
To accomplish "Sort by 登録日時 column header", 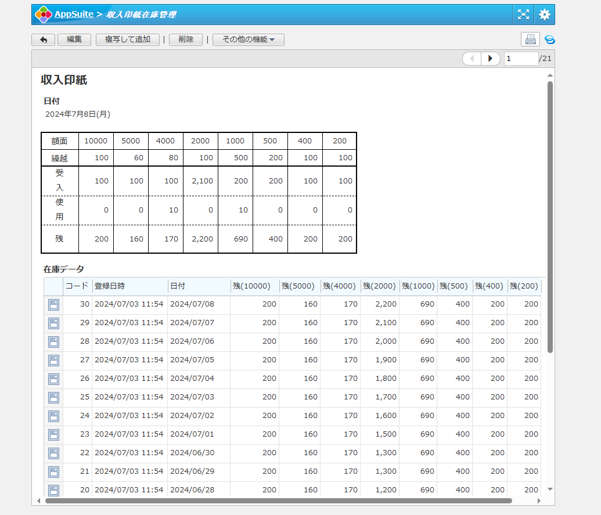I will pos(129,286).
